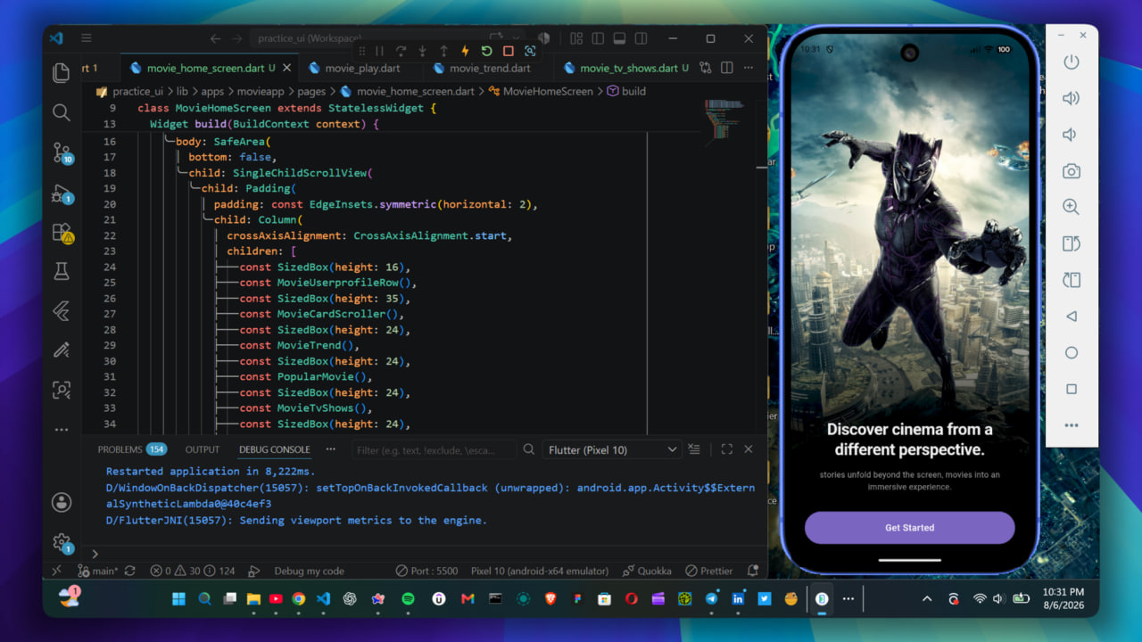Viewport: 1142px width, 642px height.
Task: Open errors and warnings status counter
Action: pos(193,571)
